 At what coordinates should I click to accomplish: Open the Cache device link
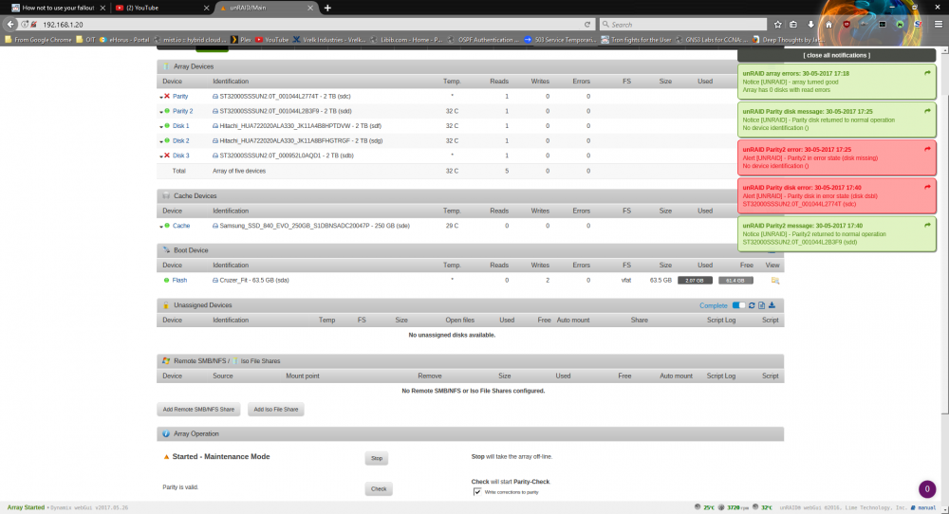(x=181, y=226)
